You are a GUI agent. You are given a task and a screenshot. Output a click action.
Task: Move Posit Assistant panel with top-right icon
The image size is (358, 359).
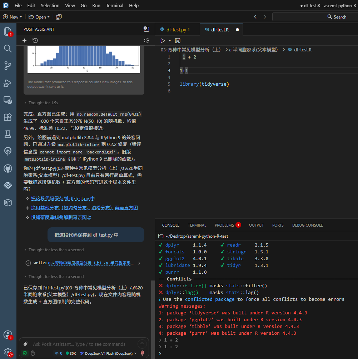click(x=146, y=29)
